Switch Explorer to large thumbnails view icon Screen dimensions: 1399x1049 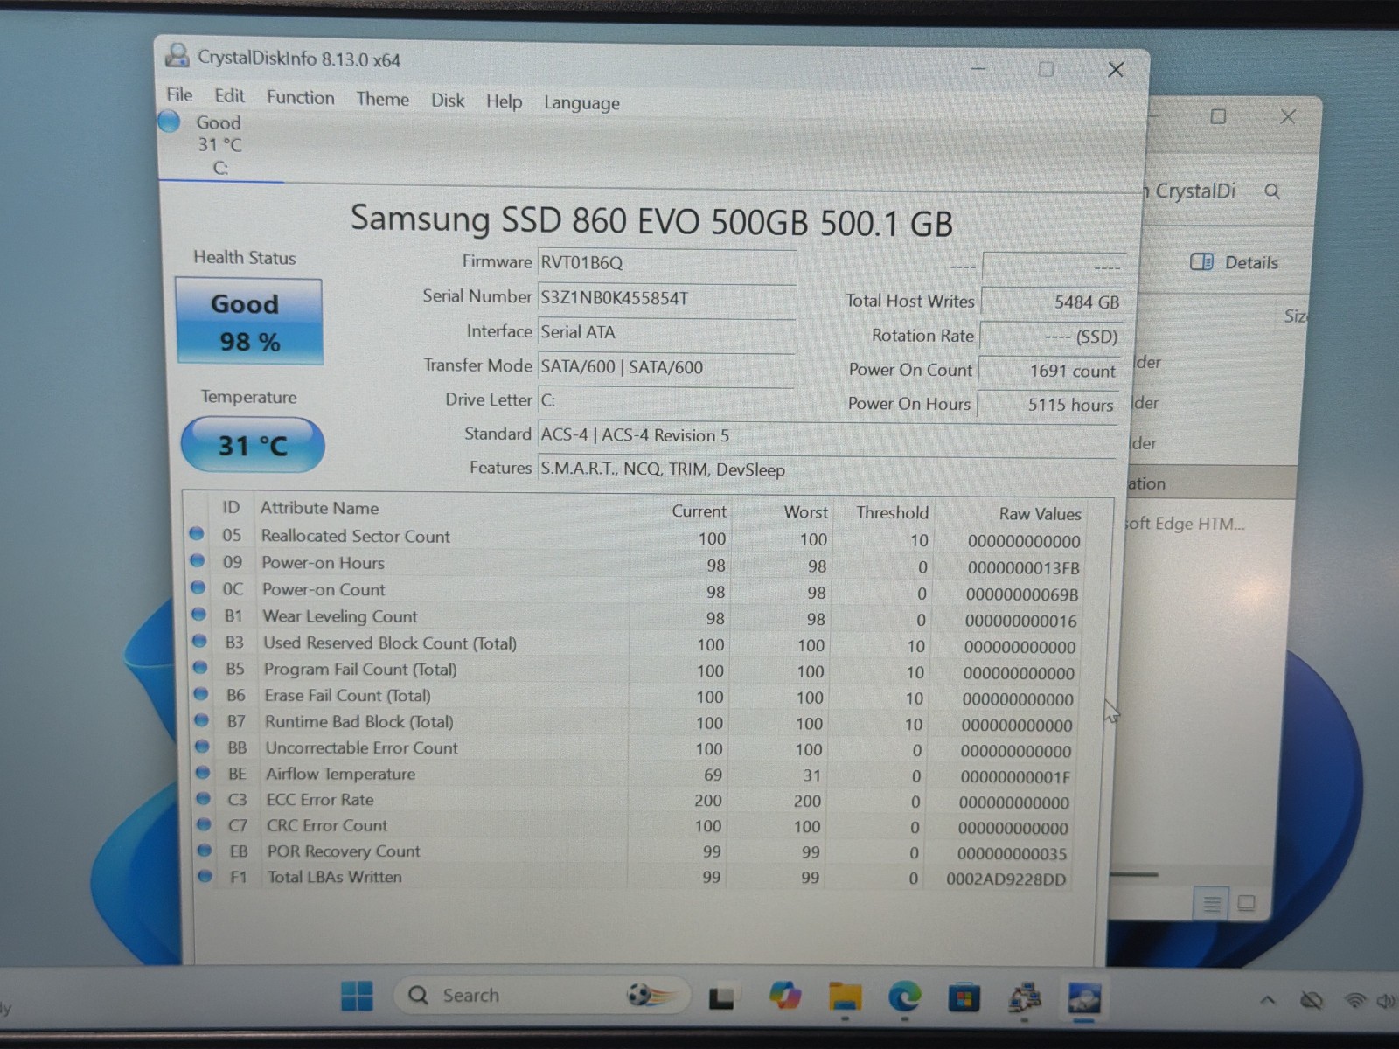(x=1247, y=903)
